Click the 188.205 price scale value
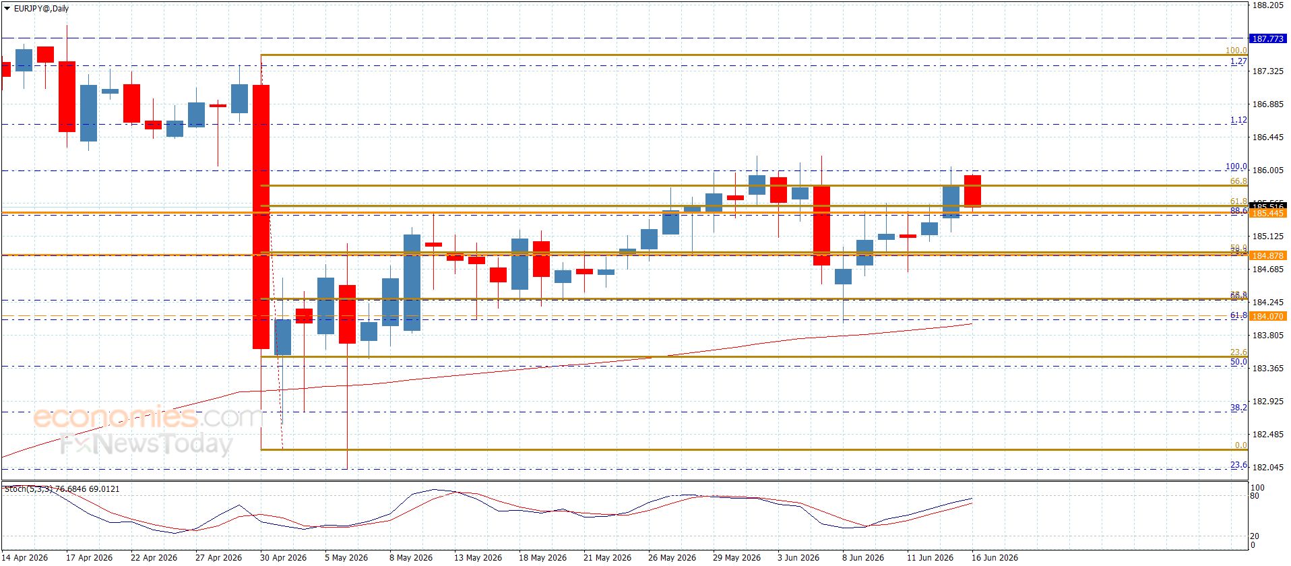Image resolution: width=1291 pixels, height=566 pixels. [x=1267, y=5]
